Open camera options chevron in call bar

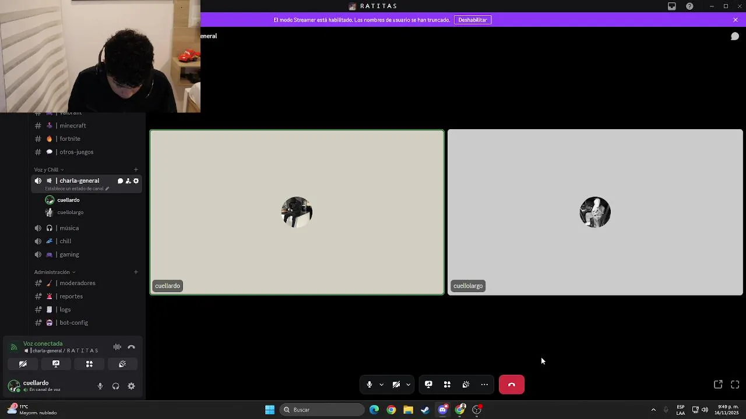pyautogui.click(x=408, y=385)
